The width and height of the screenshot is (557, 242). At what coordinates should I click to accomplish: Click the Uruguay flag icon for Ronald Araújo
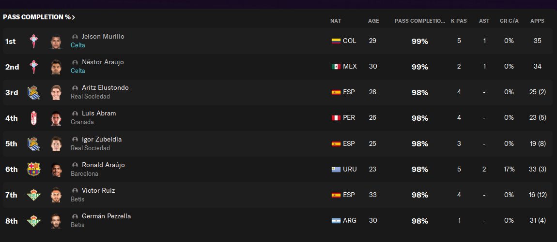click(336, 170)
